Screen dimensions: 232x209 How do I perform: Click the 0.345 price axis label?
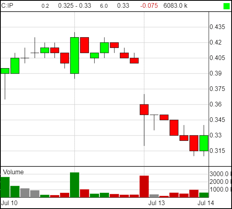pyautogui.click(x=217, y=120)
